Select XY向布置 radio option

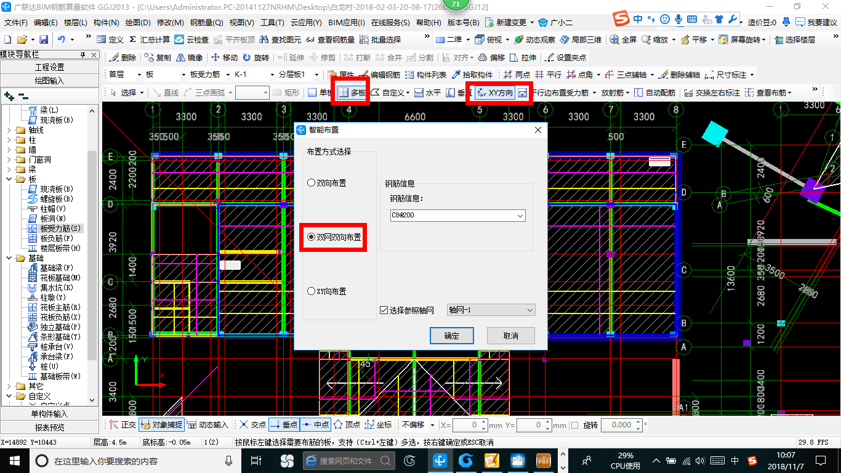click(327, 291)
